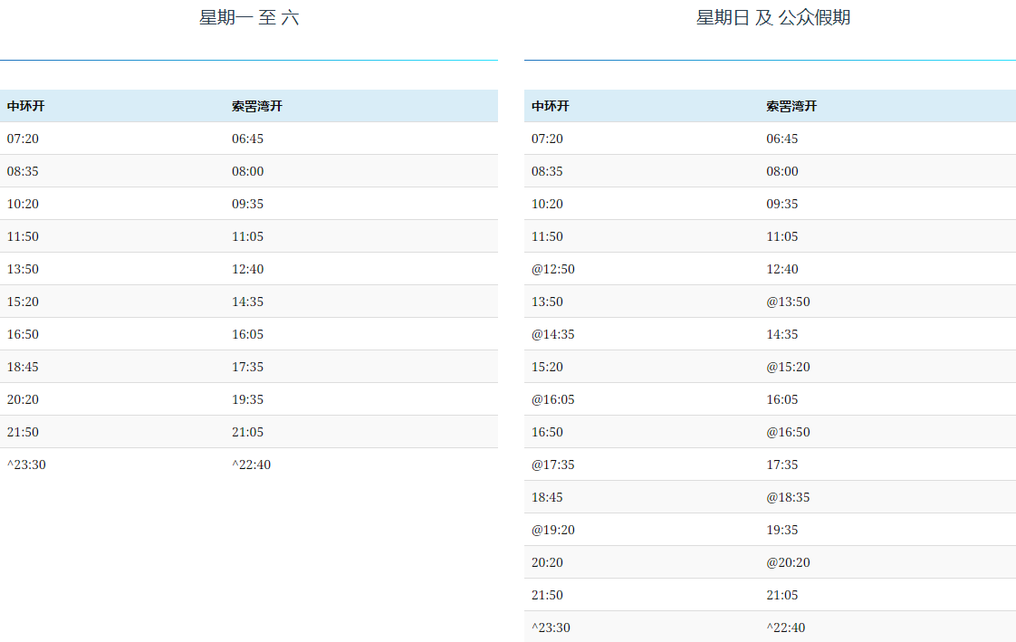The image size is (1016, 642).
Task: Click the @16:05 sailing time
Action: [x=552, y=399]
